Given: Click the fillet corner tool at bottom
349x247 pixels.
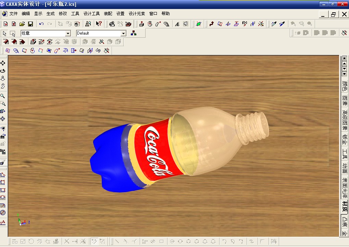Looking at the screenshot, I should coord(263,241).
